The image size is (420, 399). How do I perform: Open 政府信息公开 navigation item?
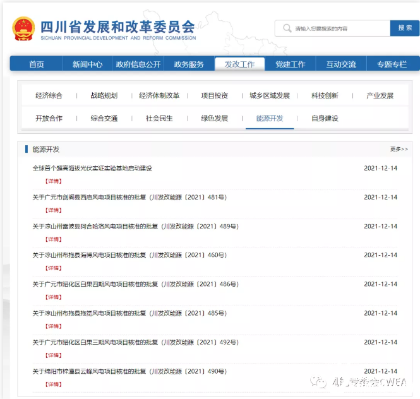[138, 64]
